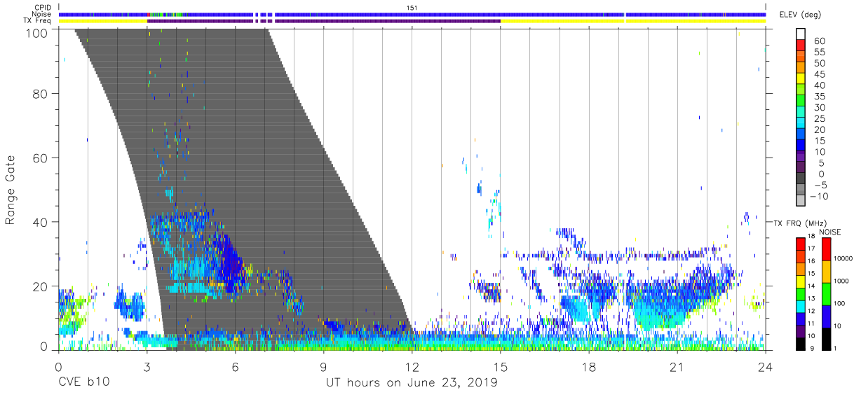Click the '3' tick on the UT hours axis

point(147,365)
